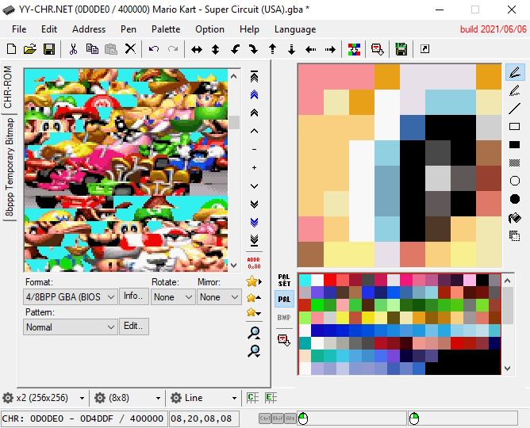530x428 pixels.
Task: Zoom out with magnifier down icon
Action: pyautogui.click(x=254, y=351)
